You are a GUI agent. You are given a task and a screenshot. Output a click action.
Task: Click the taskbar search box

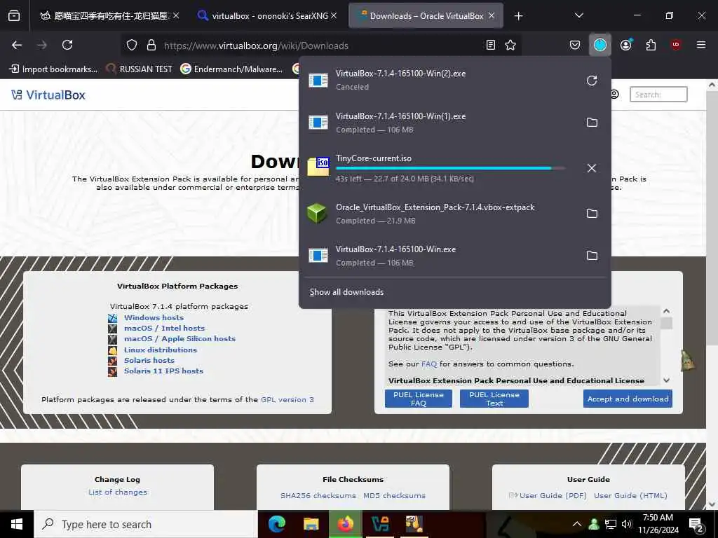(146, 524)
